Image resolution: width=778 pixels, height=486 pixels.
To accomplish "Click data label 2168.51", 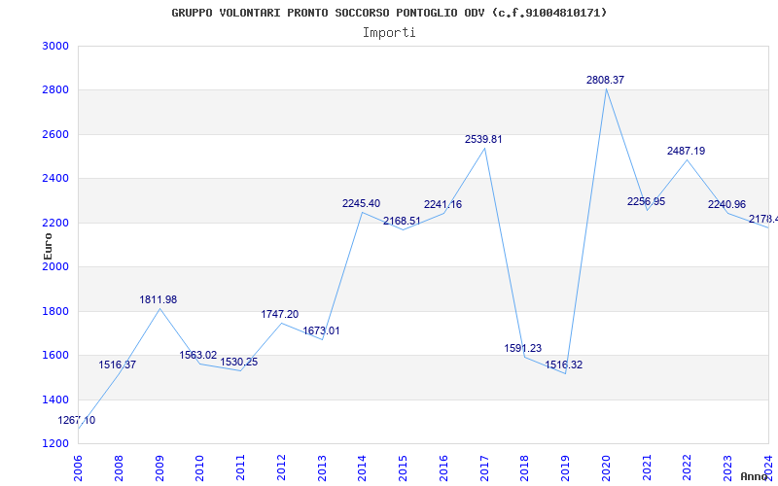I will click(x=402, y=221).
